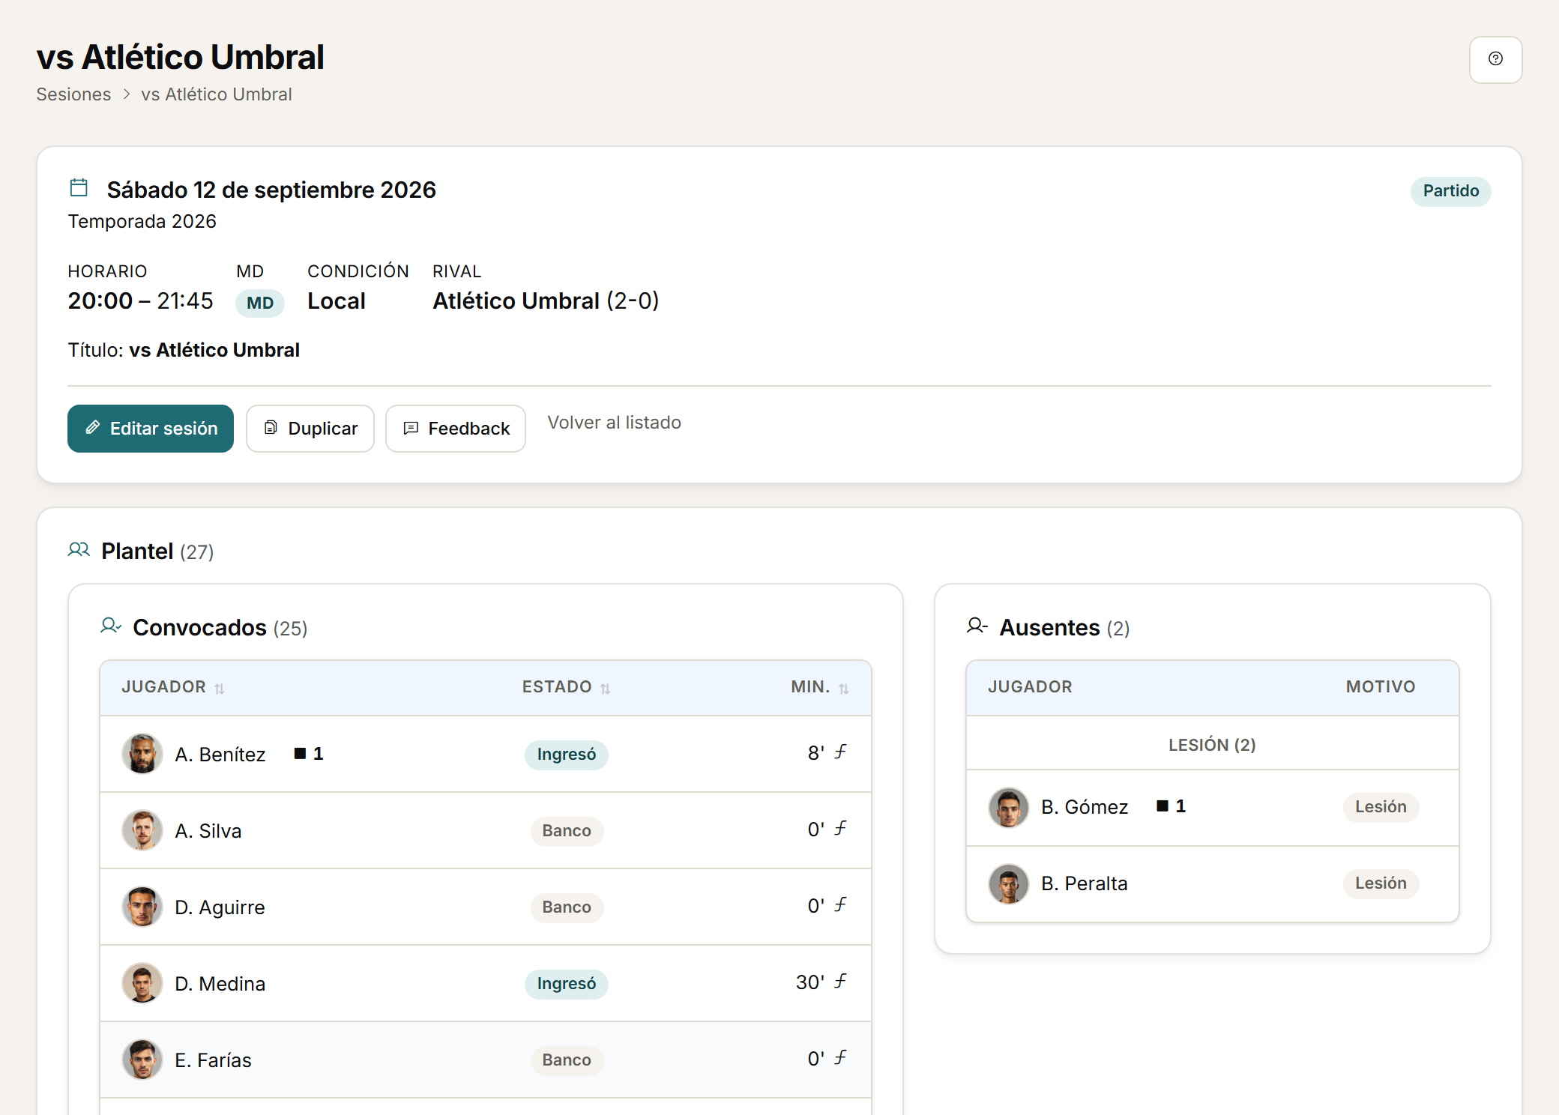Click the date Sábado 12 de septiembre 2026

271,190
